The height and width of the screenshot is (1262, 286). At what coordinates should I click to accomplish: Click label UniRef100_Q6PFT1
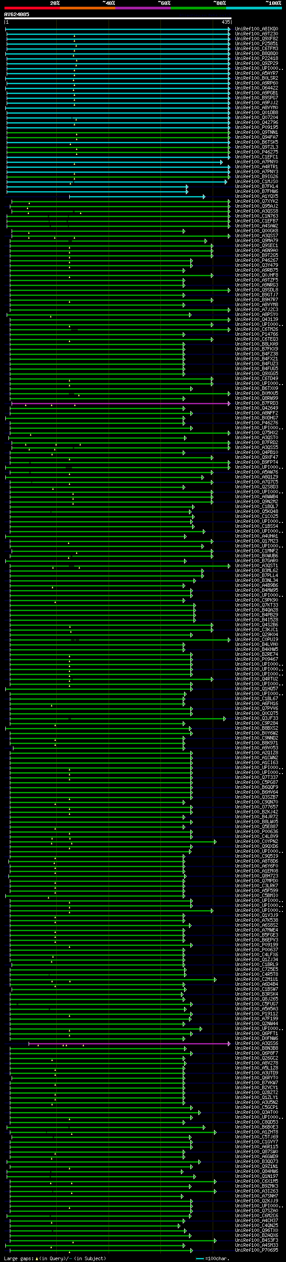257,1034
